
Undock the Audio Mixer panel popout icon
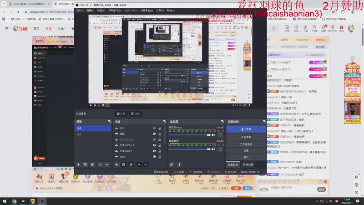click(x=222, y=122)
